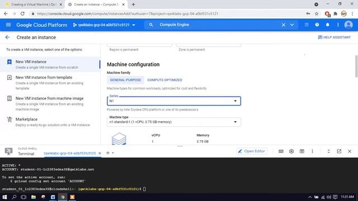
Task: Open Cloud Shell terminal settings gear
Action: click(x=291, y=151)
